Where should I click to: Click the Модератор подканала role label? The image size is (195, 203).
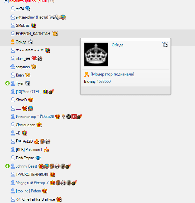[112, 74]
